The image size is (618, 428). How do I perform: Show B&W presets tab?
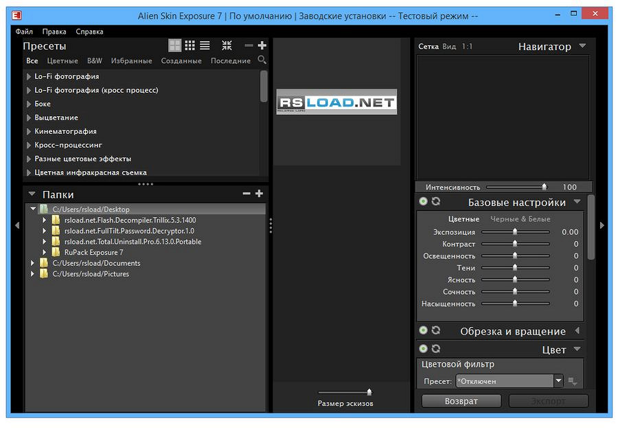(x=95, y=60)
